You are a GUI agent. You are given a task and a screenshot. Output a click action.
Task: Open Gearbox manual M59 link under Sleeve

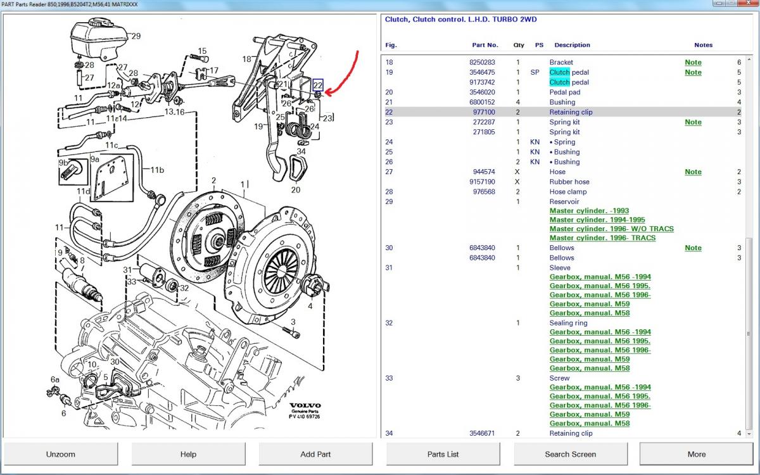click(x=590, y=304)
